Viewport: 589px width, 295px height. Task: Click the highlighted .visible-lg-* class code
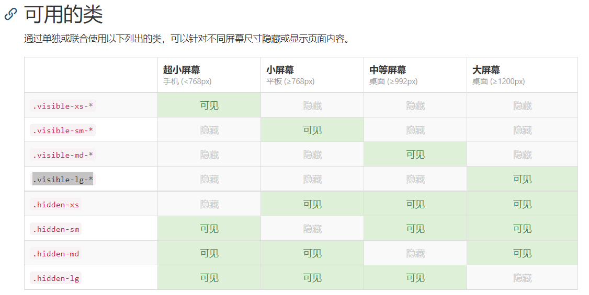(x=63, y=179)
